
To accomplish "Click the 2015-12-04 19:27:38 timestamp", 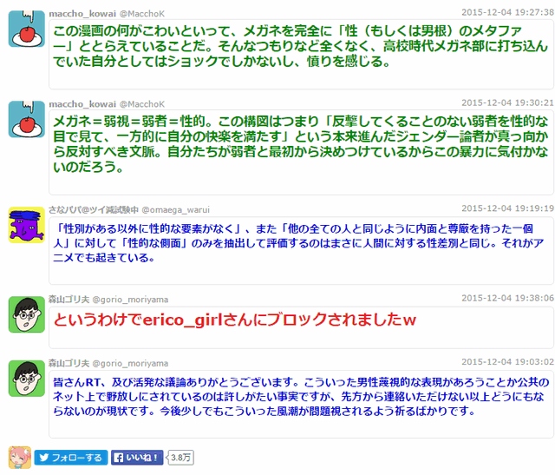I will click(x=506, y=12).
